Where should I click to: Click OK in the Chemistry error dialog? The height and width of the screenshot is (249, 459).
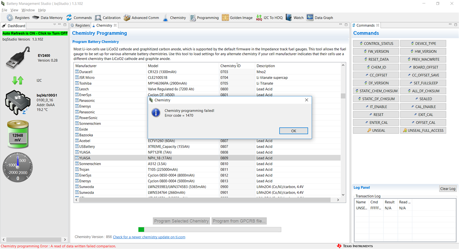[x=293, y=131]
